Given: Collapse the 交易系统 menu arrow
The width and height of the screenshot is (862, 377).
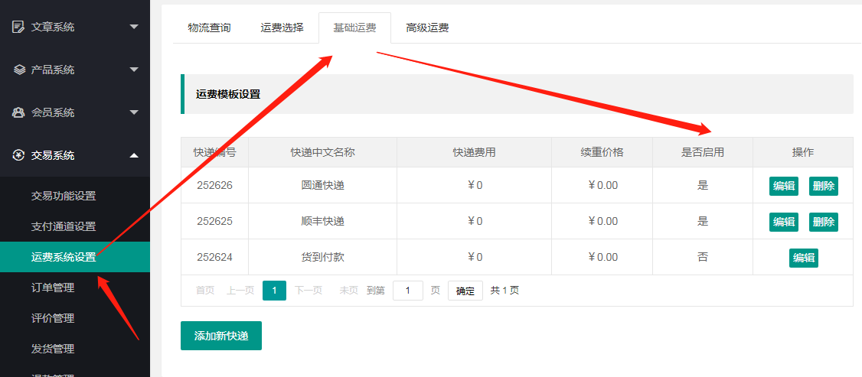Looking at the screenshot, I should [x=134, y=155].
